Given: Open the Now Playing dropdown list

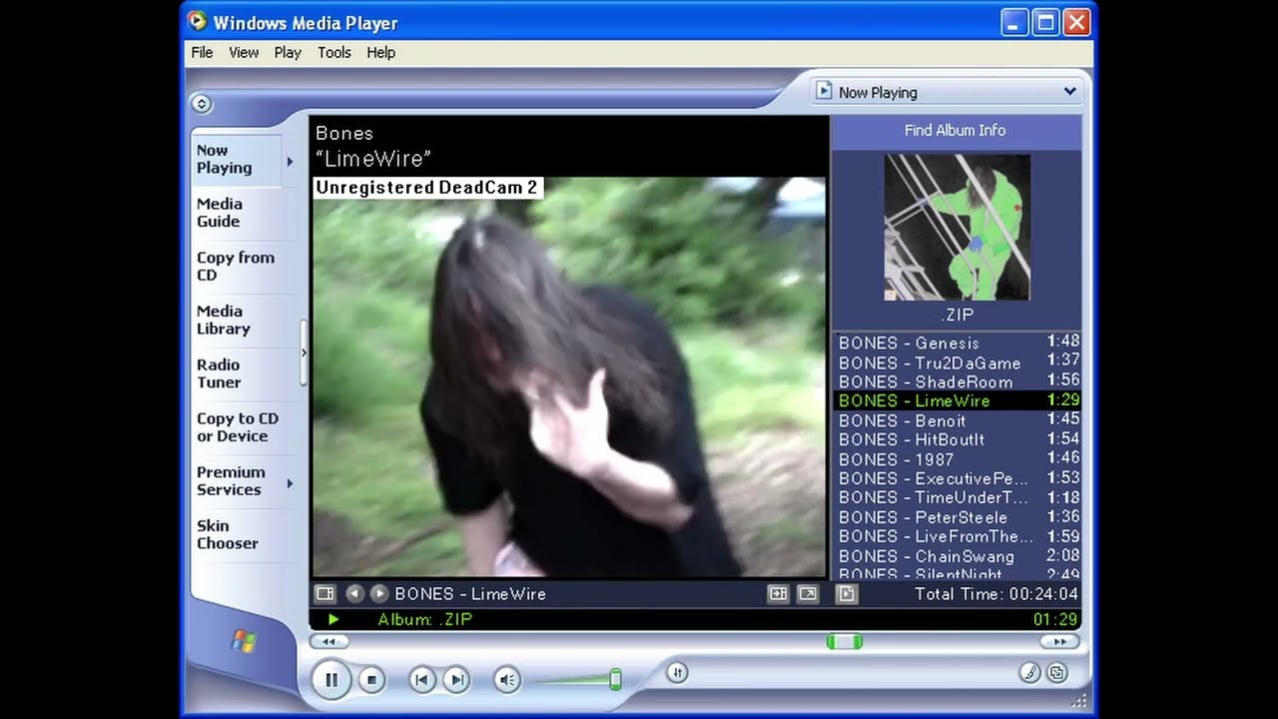Looking at the screenshot, I should coord(947,92).
